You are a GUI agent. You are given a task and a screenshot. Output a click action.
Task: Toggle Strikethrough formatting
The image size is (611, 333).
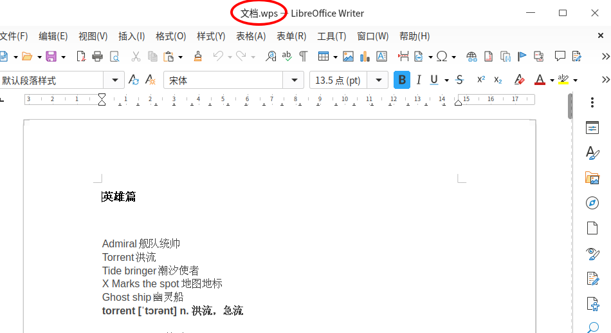(x=459, y=80)
